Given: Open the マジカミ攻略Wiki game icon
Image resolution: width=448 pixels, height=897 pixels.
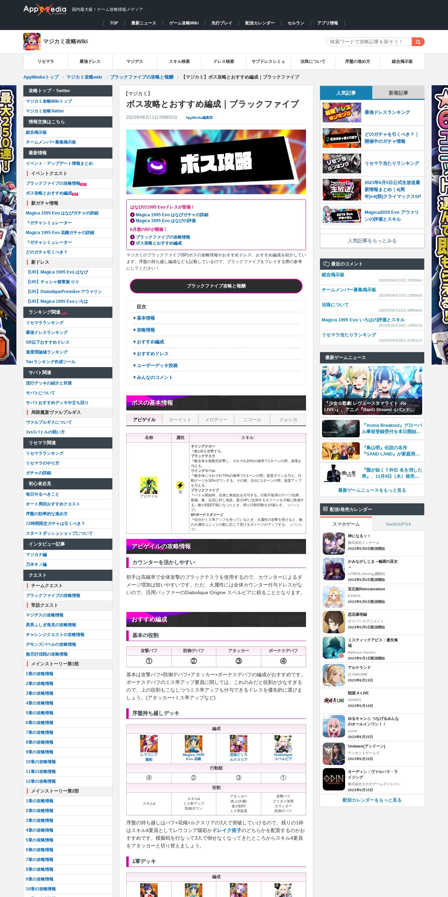Looking at the screenshot, I should (32, 42).
